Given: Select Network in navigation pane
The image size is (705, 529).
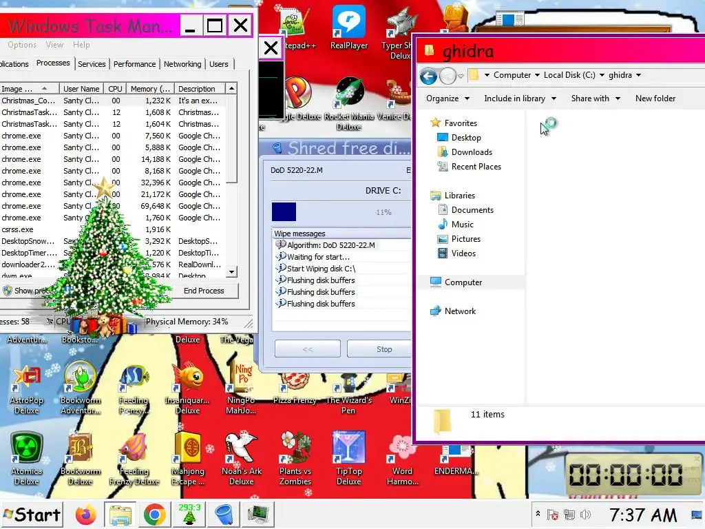Looking at the screenshot, I should pos(453,311).
